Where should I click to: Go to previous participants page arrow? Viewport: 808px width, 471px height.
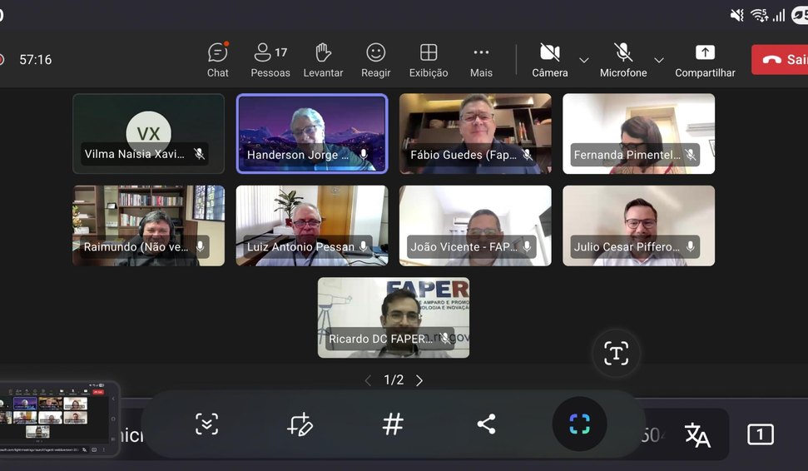click(368, 380)
